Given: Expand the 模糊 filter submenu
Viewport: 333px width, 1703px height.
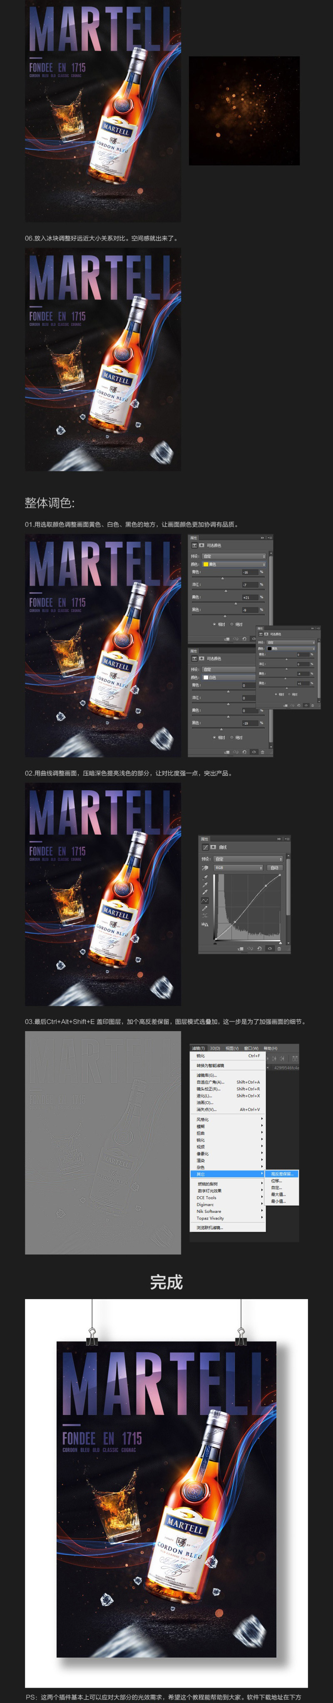Looking at the screenshot, I should [229, 1126].
